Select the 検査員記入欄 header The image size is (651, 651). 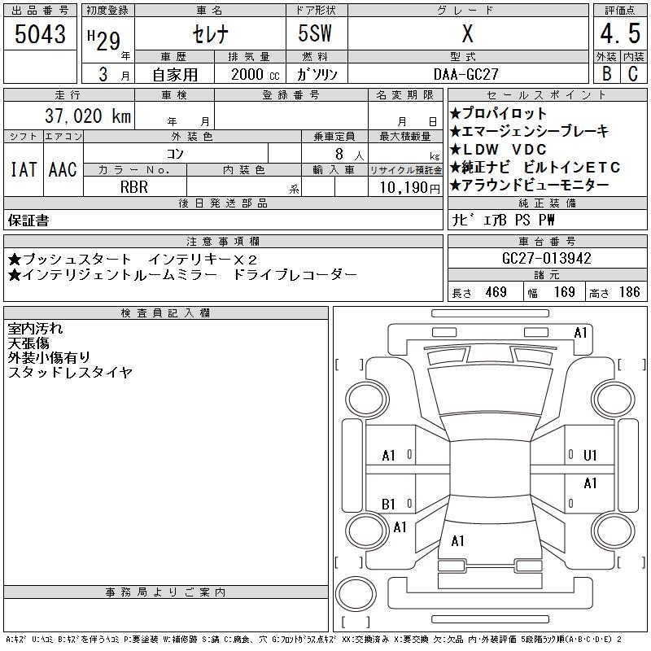165,313
